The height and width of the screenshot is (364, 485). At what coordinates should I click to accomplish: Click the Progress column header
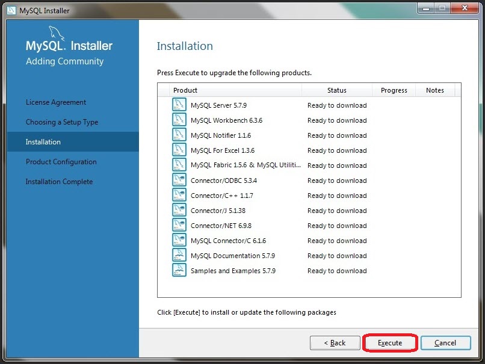point(394,90)
